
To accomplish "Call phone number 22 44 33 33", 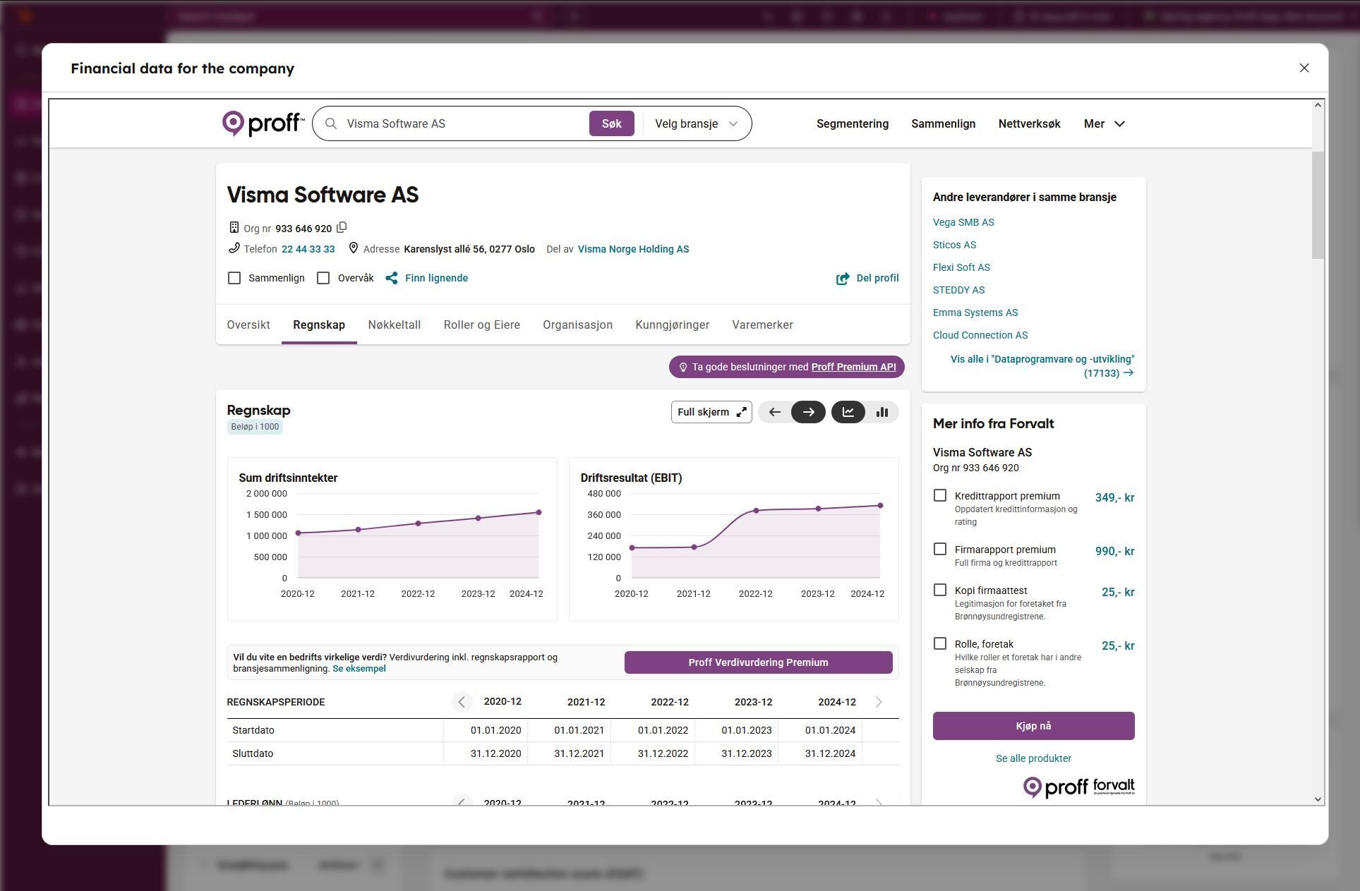I will (308, 249).
